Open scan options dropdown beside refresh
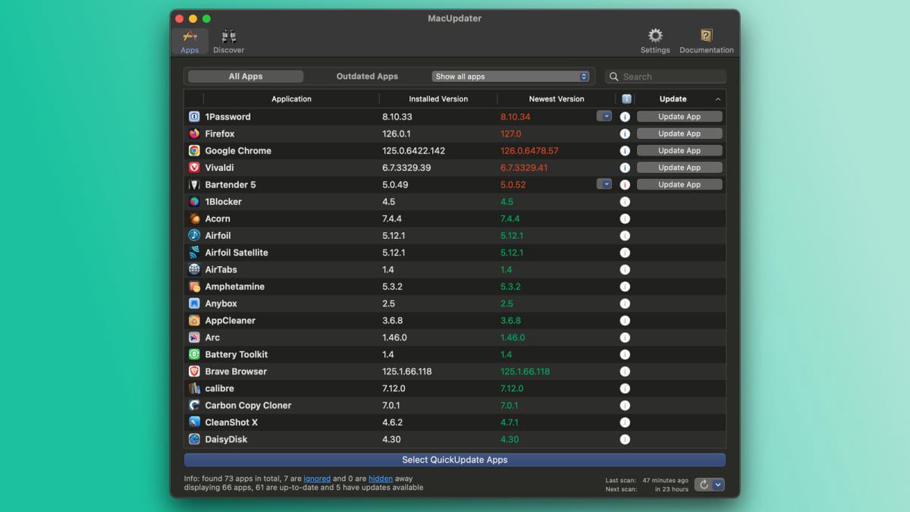The image size is (910, 512). pyautogui.click(x=718, y=485)
